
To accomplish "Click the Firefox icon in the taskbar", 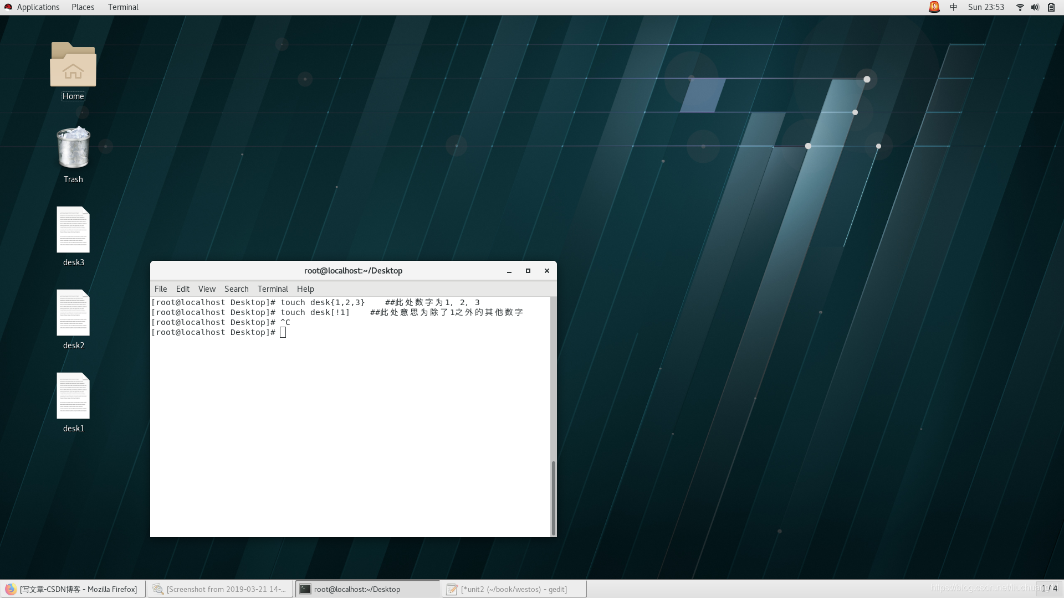I will (11, 589).
